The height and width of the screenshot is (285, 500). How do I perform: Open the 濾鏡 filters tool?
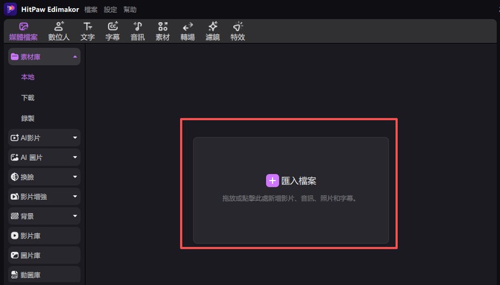tap(213, 31)
